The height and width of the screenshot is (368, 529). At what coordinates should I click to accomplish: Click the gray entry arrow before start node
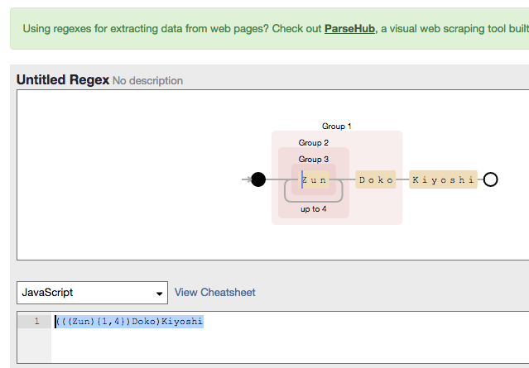pos(246,179)
